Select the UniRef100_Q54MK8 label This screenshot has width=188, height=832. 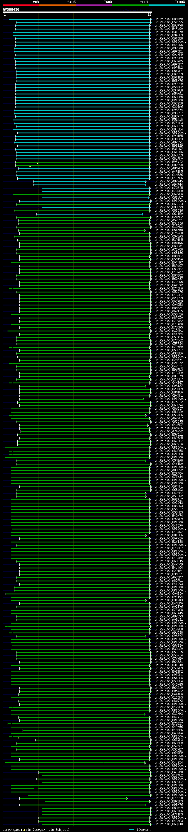tap(168, 230)
